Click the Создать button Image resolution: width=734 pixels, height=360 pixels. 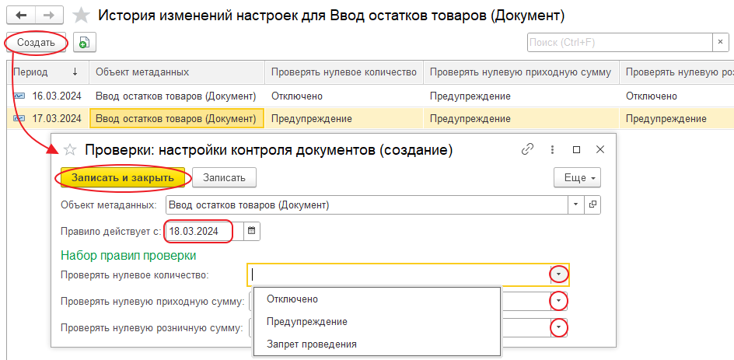coord(36,43)
